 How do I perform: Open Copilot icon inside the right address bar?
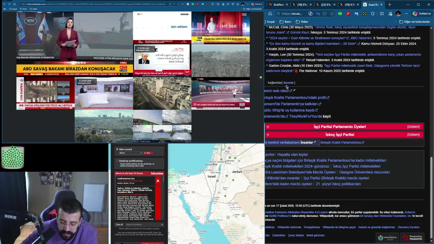pyautogui.click(x=310, y=14)
